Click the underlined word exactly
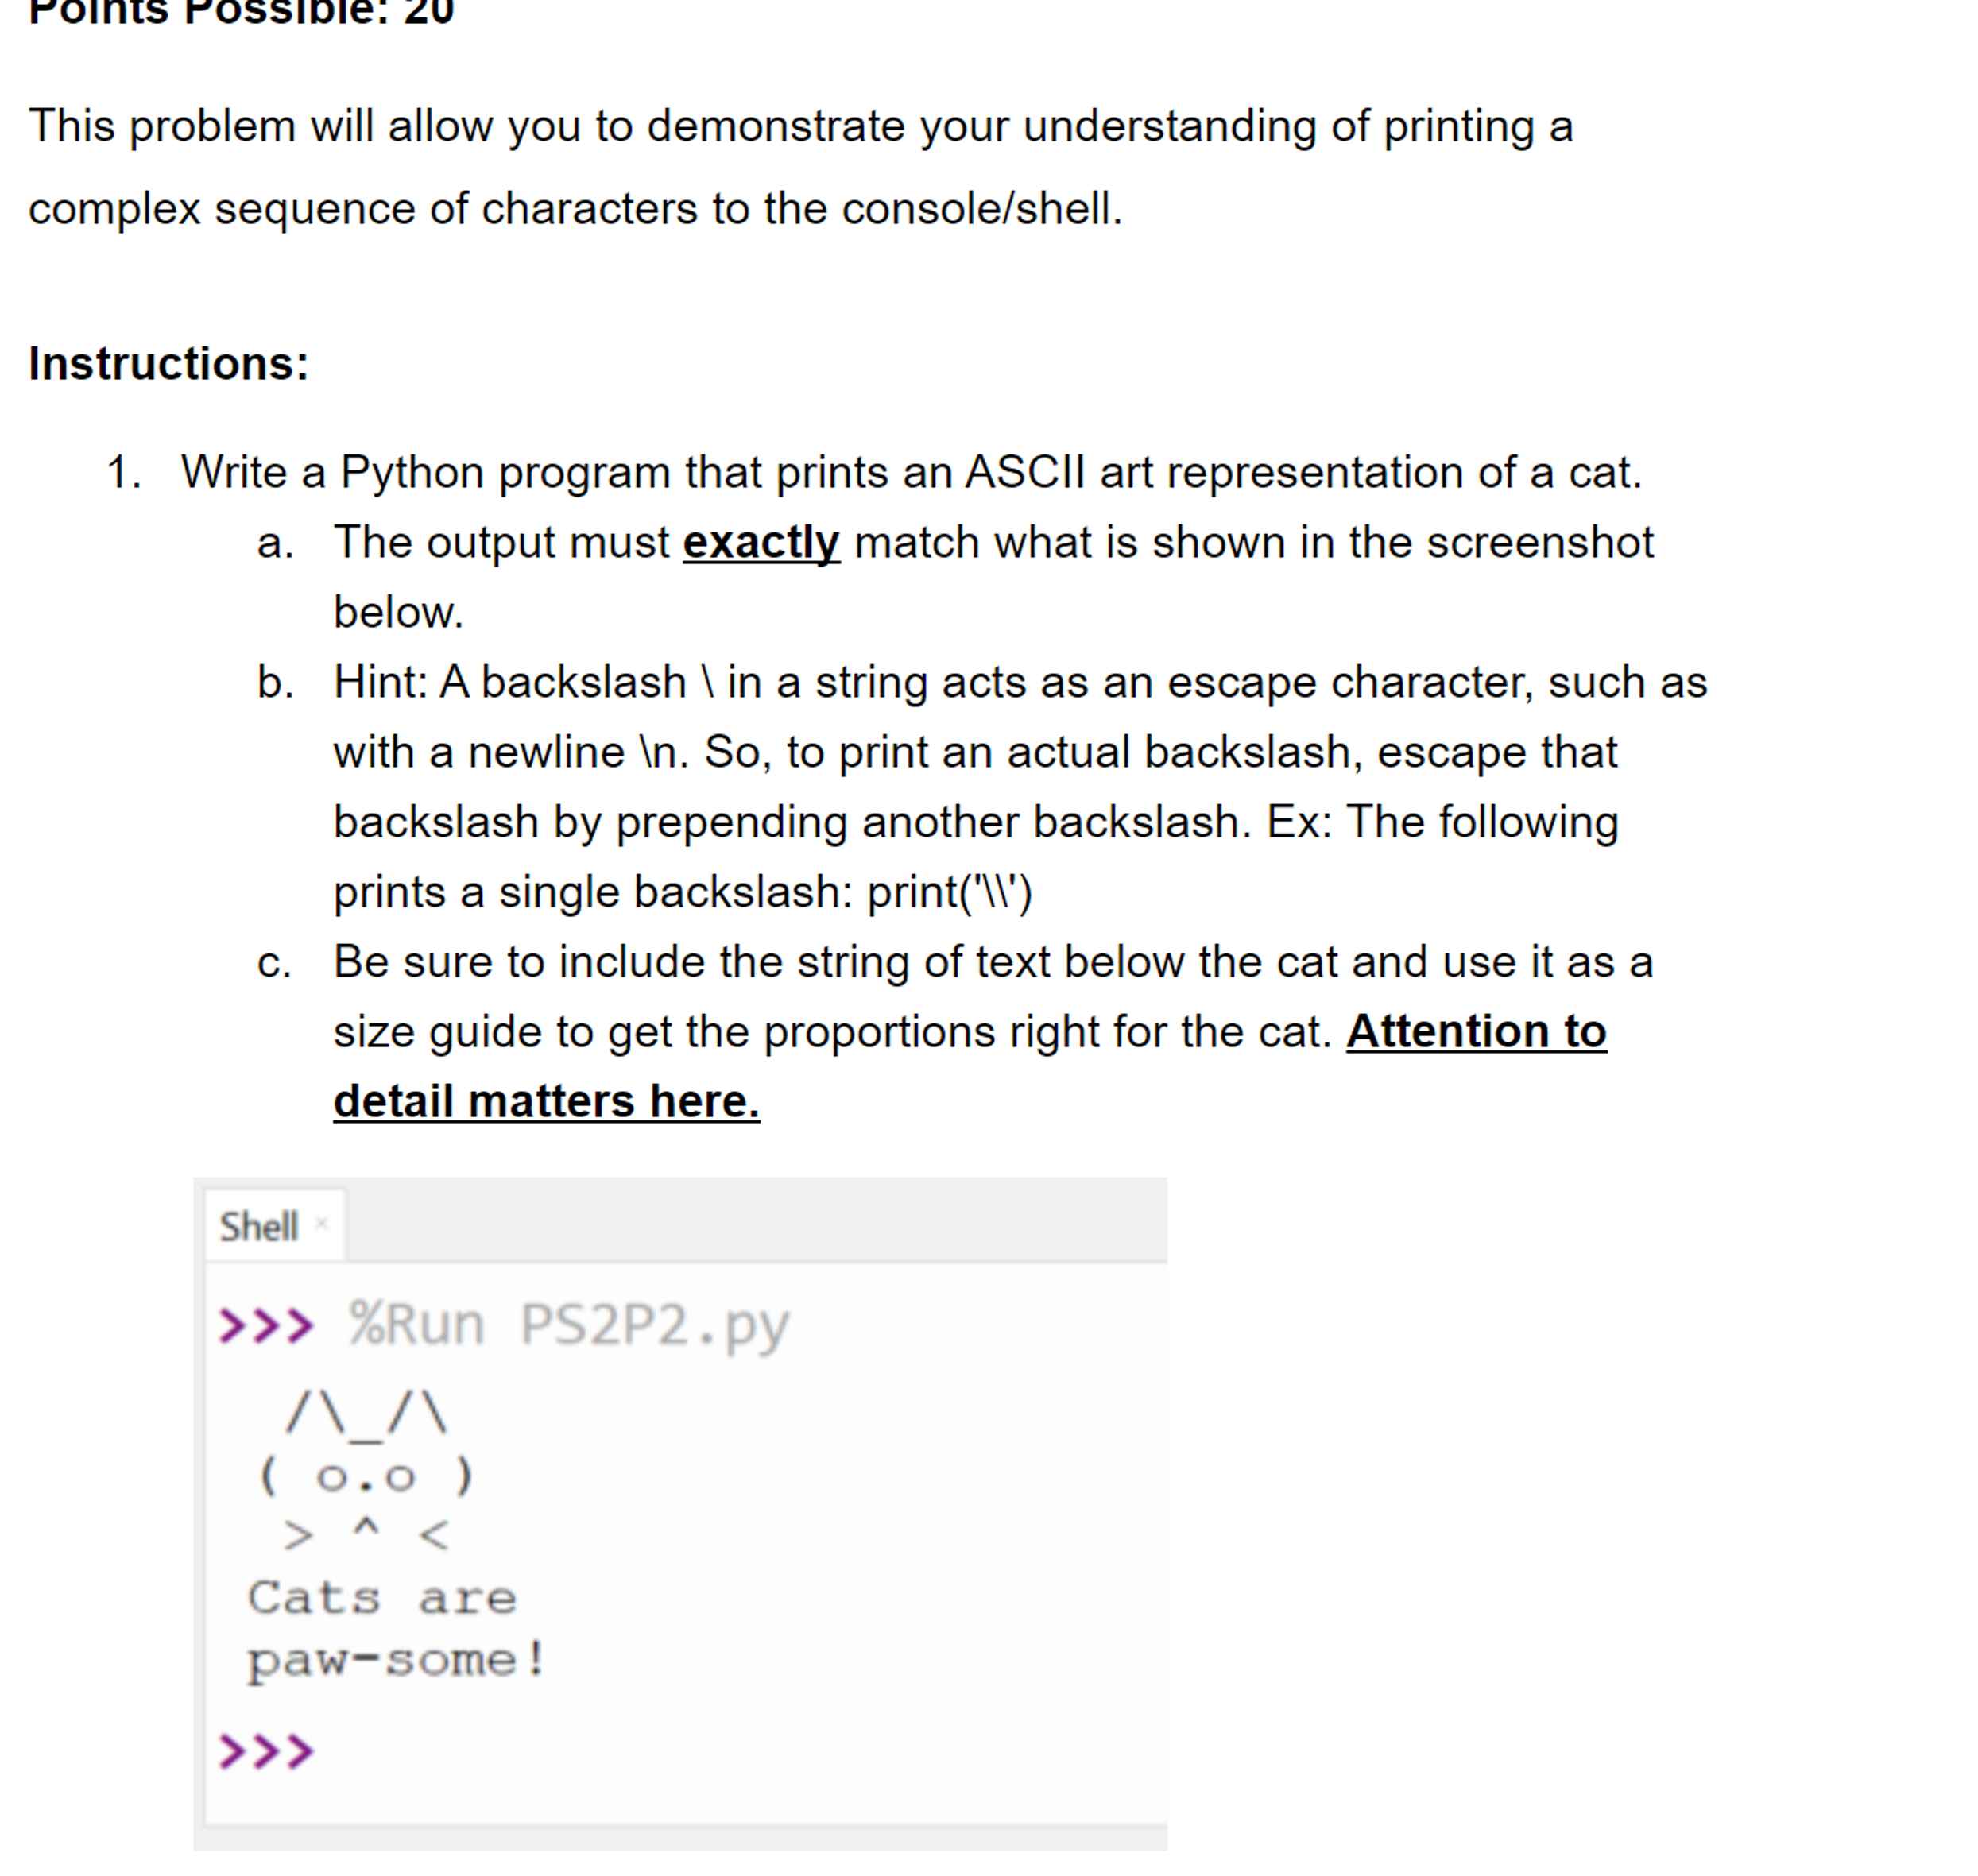The height and width of the screenshot is (1876, 1978). [x=761, y=541]
